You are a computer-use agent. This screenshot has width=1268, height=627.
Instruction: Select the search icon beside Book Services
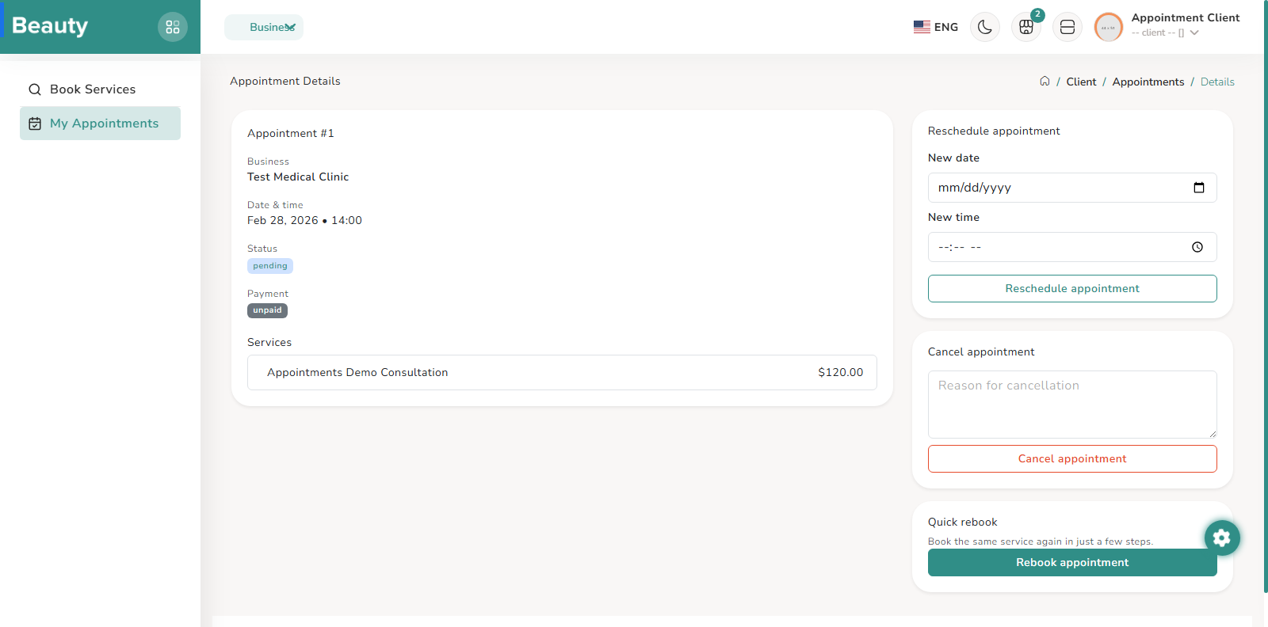tap(34, 89)
